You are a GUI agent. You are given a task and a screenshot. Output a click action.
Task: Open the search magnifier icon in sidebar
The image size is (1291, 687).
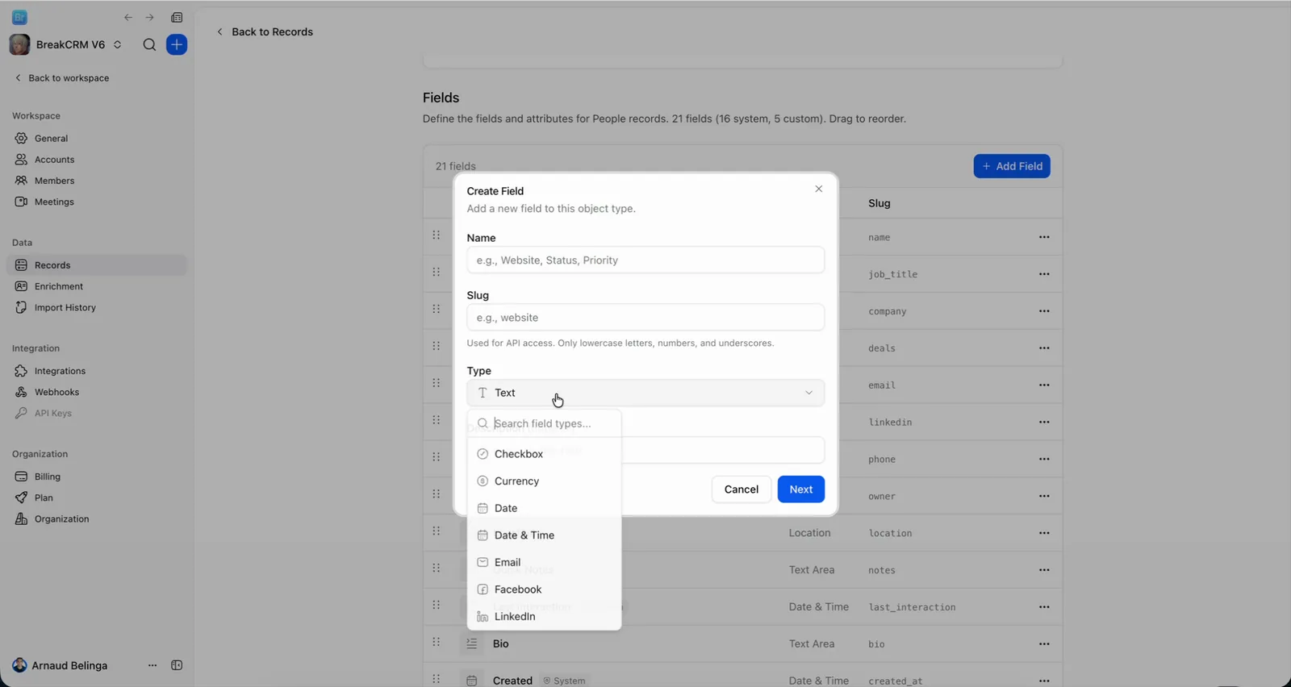[x=149, y=45]
